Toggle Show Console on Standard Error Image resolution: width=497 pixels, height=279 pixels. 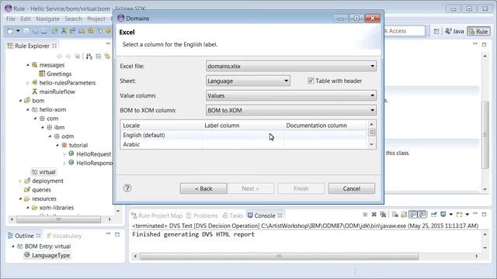(422, 215)
